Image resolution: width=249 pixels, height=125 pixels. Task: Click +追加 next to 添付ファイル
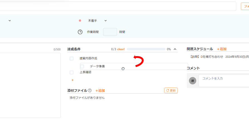pyautogui.click(x=100, y=90)
